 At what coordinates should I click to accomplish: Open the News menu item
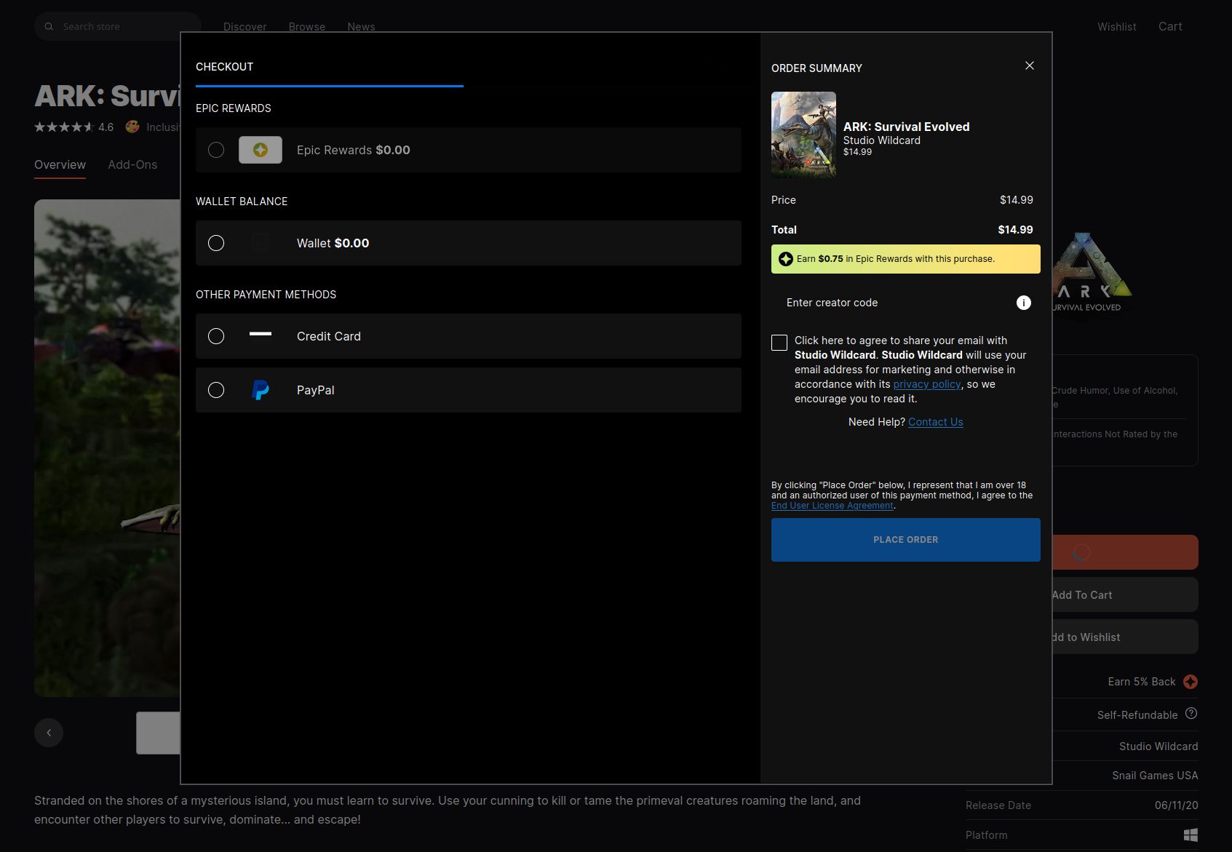361,27
